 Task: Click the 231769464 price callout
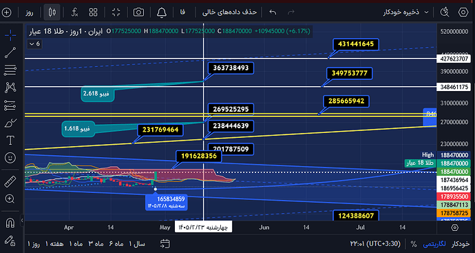160,130
